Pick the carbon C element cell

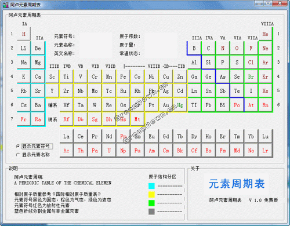tap(208, 48)
